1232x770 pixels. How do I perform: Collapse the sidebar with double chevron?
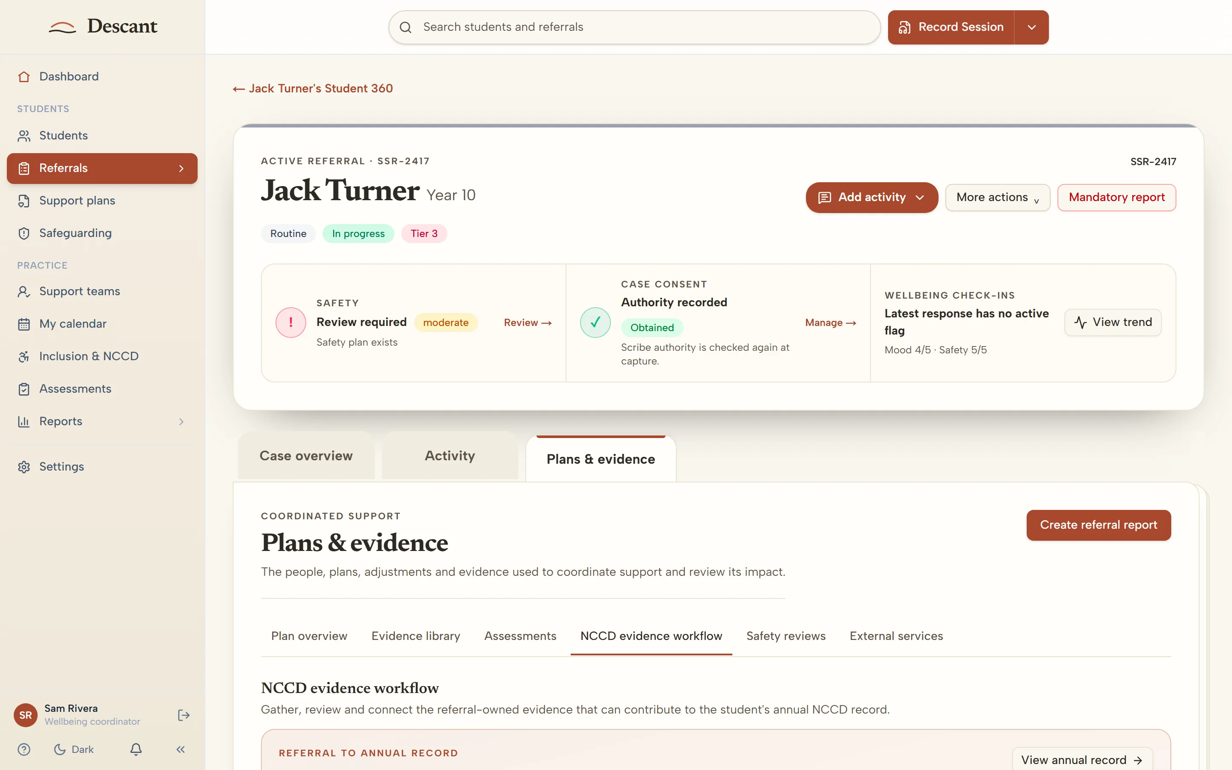(181, 749)
